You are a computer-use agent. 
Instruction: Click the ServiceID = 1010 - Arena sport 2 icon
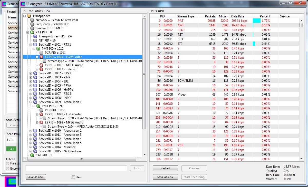tap(35, 131)
